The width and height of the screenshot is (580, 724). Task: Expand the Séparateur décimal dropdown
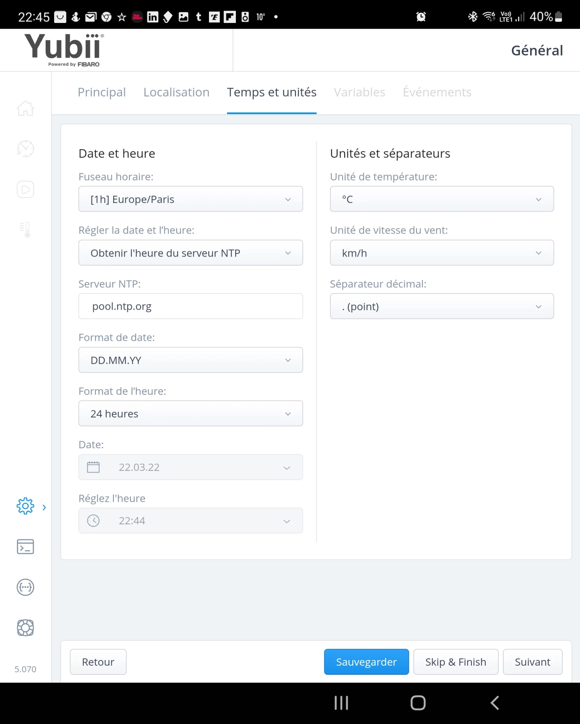(x=442, y=306)
